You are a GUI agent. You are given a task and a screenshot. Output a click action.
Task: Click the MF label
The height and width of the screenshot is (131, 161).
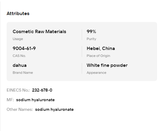pyautogui.click(x=10, y=100)
